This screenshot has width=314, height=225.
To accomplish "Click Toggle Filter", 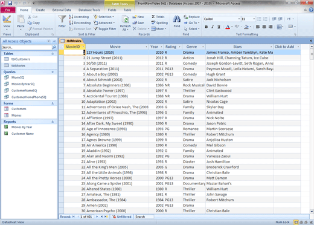I will 105,29.
